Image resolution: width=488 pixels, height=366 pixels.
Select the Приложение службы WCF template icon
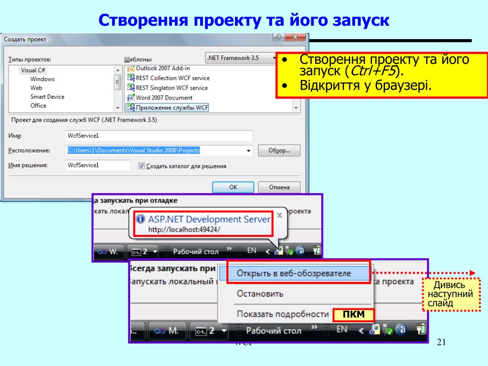131,107
